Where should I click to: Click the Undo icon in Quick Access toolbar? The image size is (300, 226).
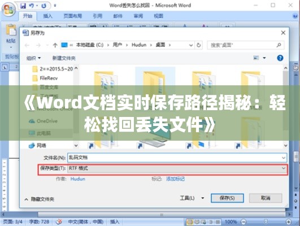31,6
